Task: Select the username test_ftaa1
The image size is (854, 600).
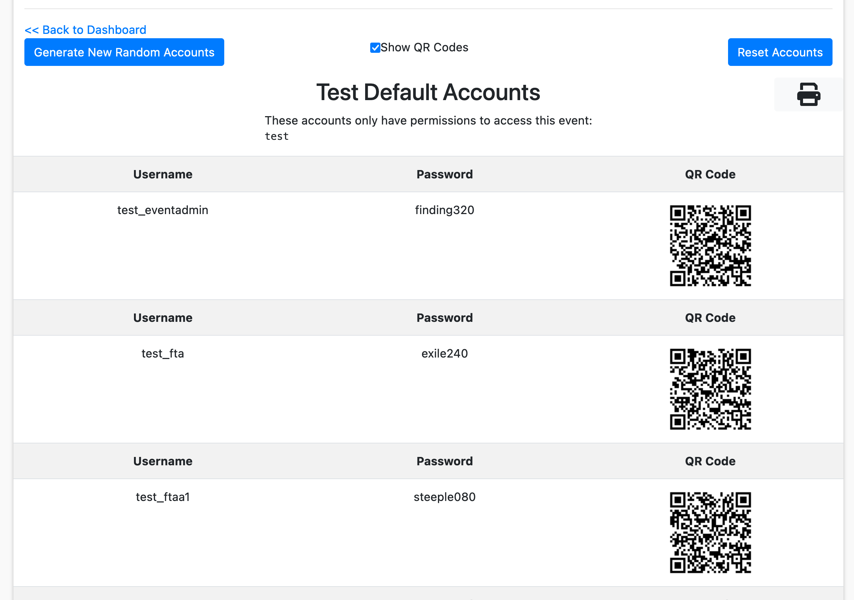Action: click(x=163, y=497)
